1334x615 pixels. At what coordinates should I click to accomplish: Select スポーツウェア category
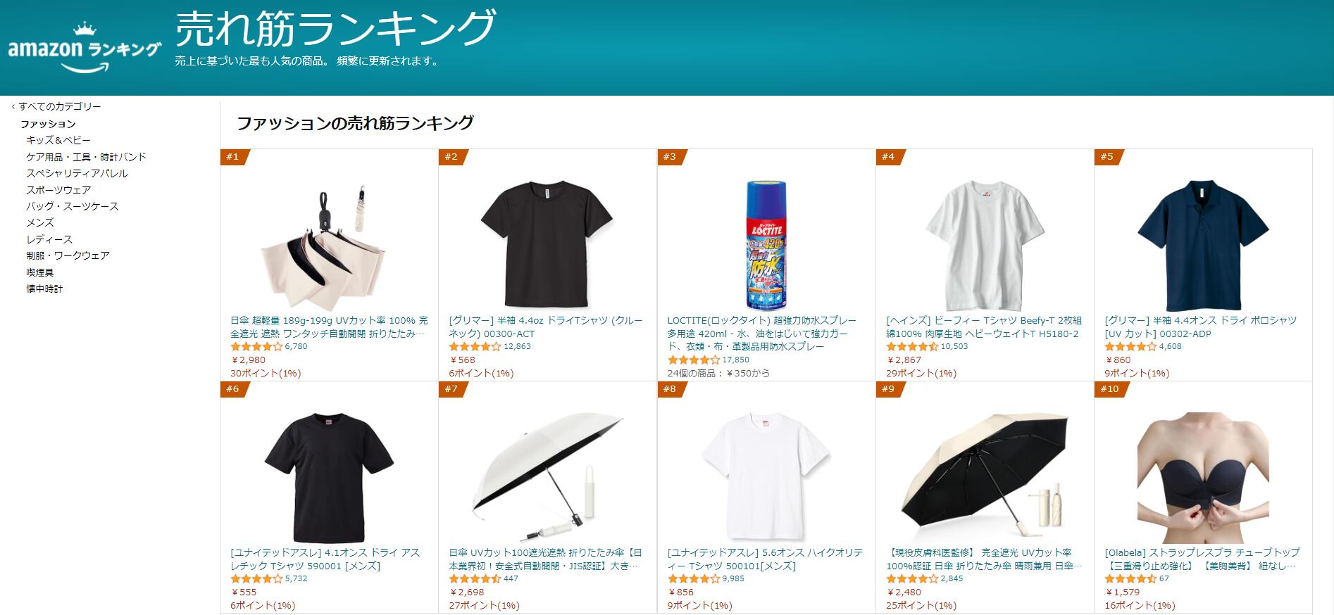tap(58, 190)
